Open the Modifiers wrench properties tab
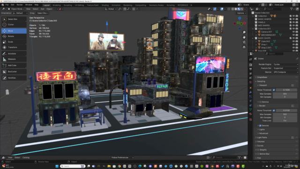 pyautogui.click(x=251, y=92)
